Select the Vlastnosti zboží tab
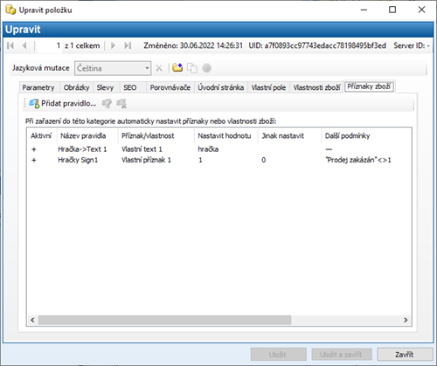The width and height of the screenshot is (437, 366). [316, 87]
